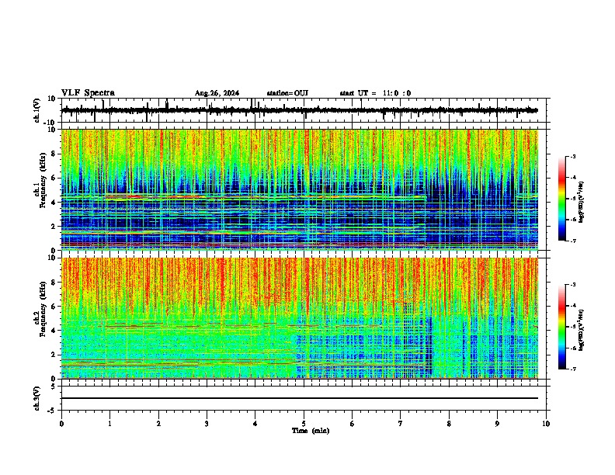Click the ch.2 "Frequency (kHz)" axis label
This screenshot has width=615, height=475.
coord(43,309)
